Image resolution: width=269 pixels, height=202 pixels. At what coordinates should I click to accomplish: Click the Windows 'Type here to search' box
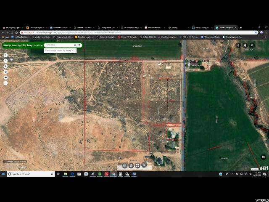pos(31,174)
